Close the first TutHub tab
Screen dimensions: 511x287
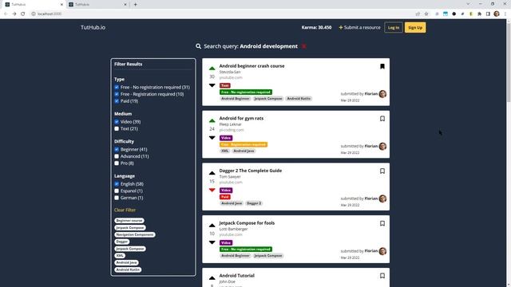coord(61,4)
